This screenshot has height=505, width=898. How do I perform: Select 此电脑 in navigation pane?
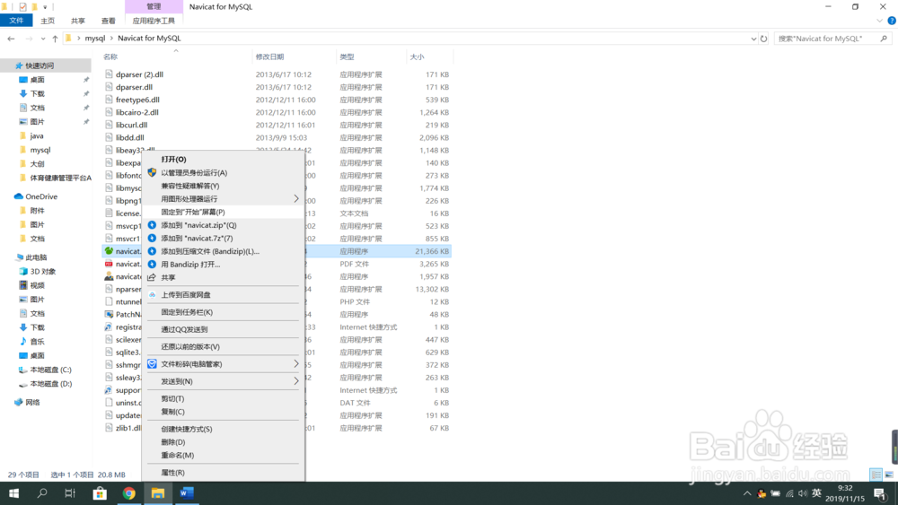click(x=36, y=257)
